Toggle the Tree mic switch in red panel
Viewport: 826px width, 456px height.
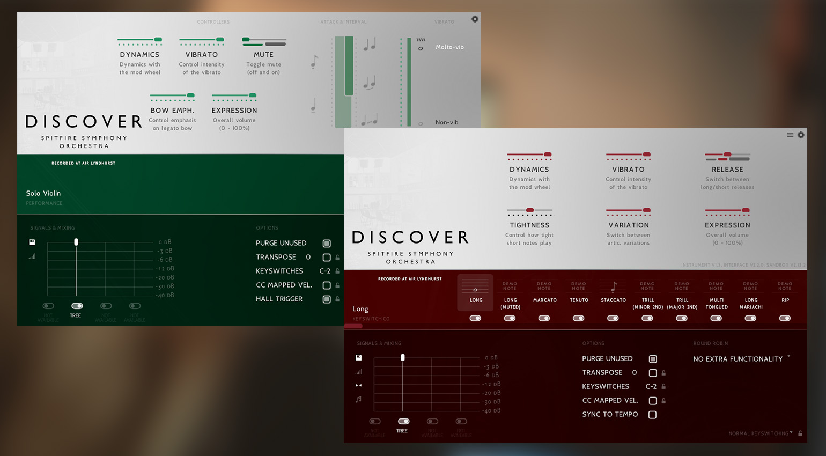coord(403,422)
